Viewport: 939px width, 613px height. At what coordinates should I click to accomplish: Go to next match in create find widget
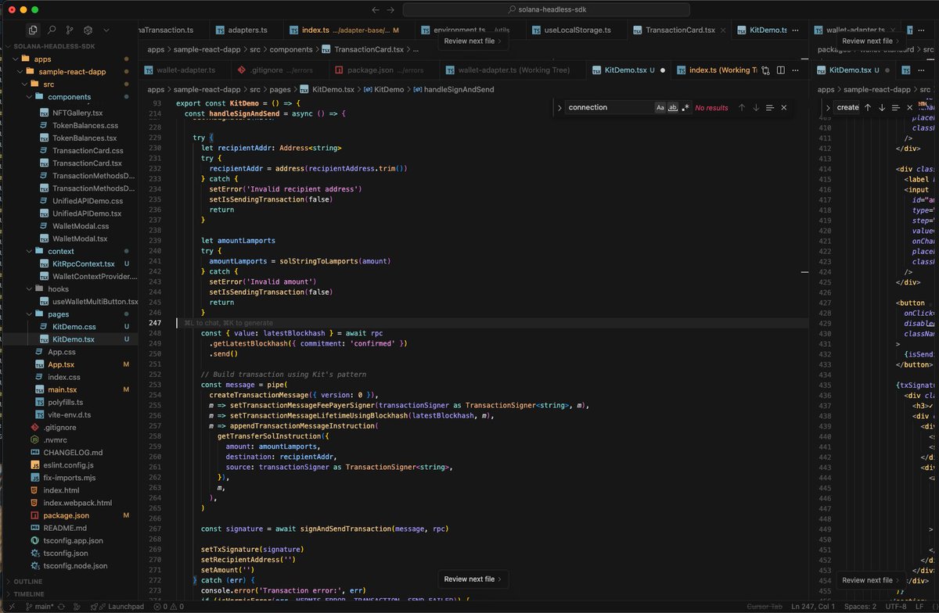(882, 107)
